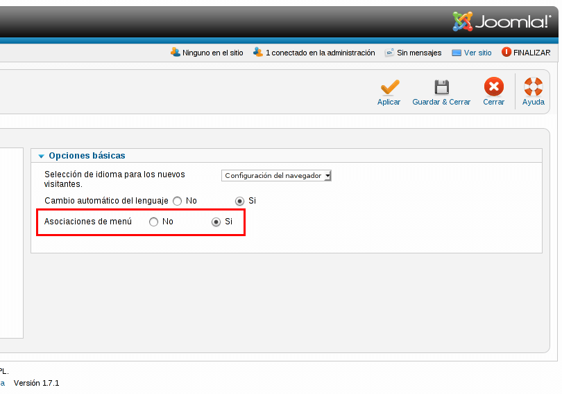Click the Cambio automático del lenguaje label

point(106,201)
